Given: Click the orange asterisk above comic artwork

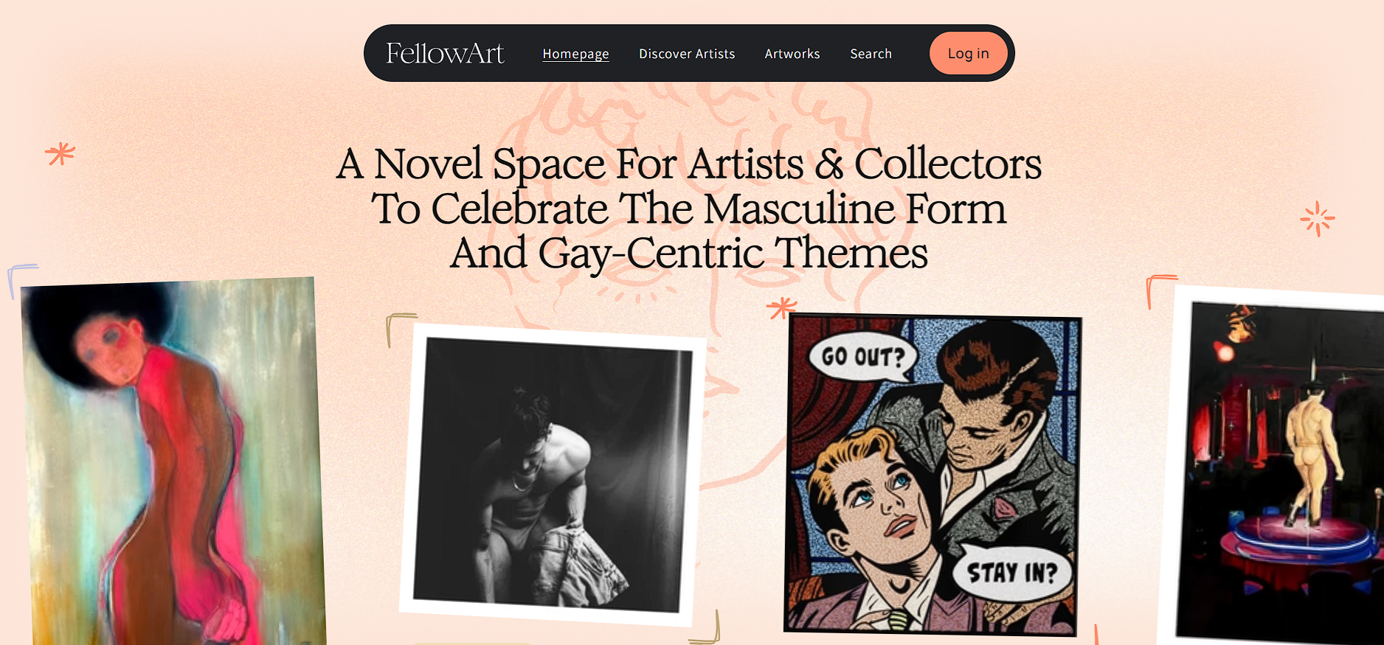Looking at the screenshot, I should click(781, 307).
